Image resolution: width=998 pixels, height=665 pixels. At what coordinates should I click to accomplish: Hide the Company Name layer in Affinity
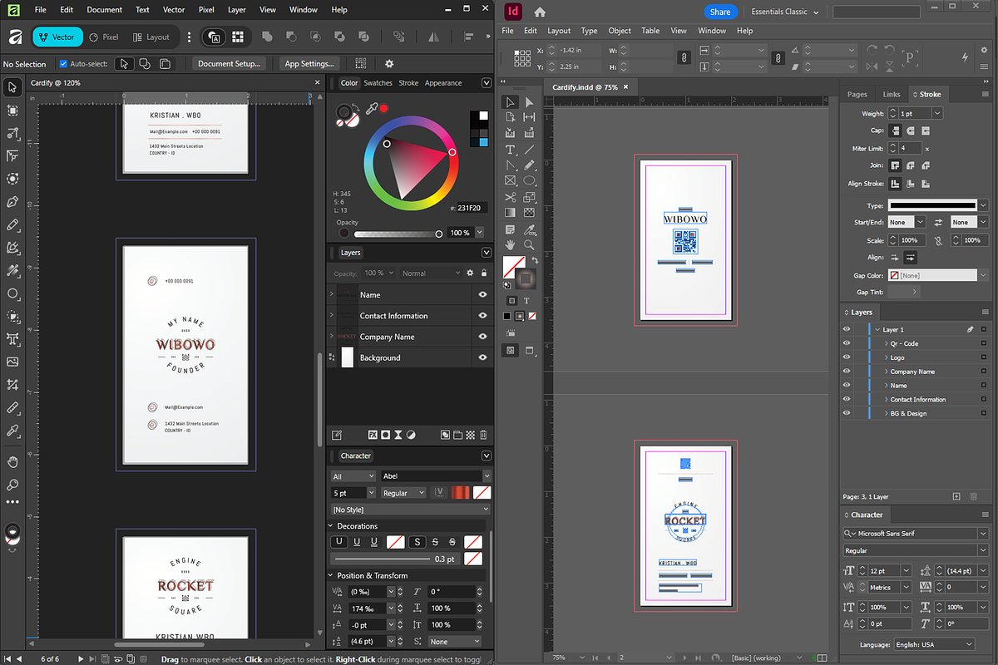click(482, 337)
